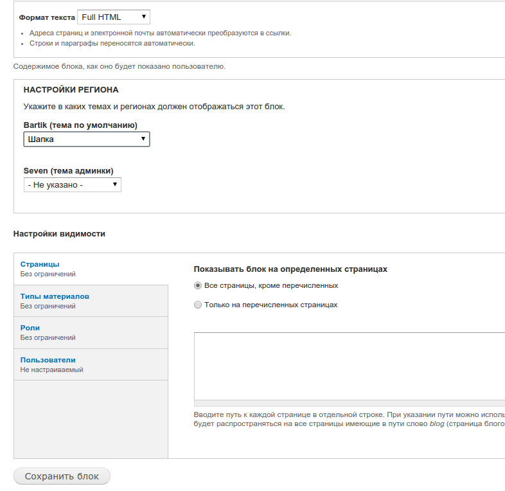Click the 'Настройки видимости' heading

pyautogui.click(x=59, y=234)
